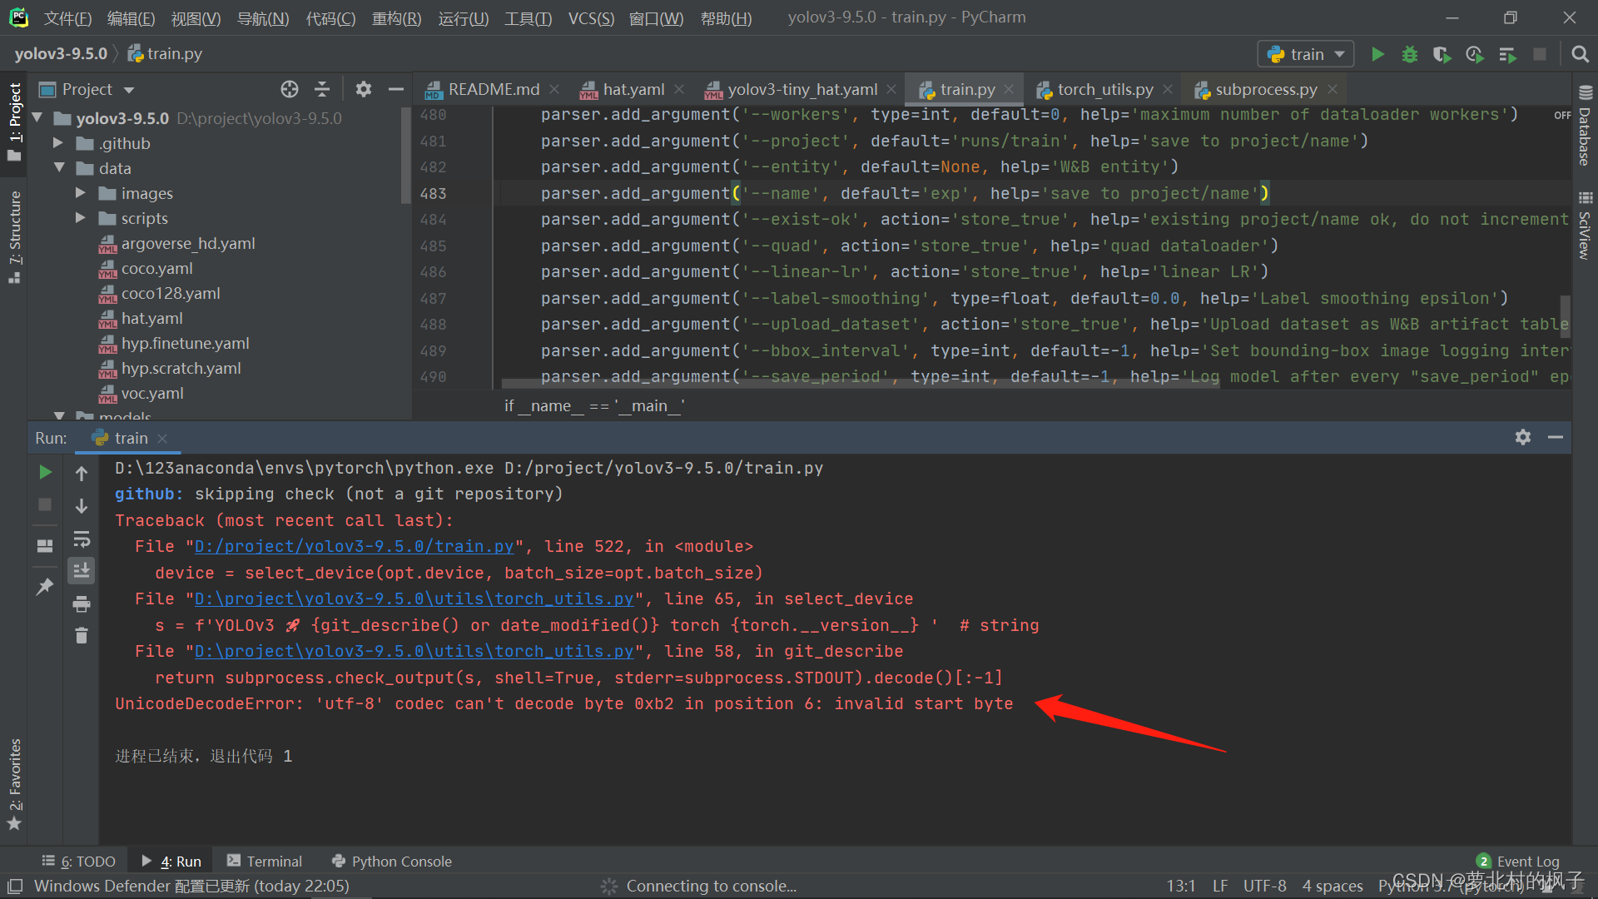
Task: Open the VCS(S) menu
Action: tap(591, 18)
